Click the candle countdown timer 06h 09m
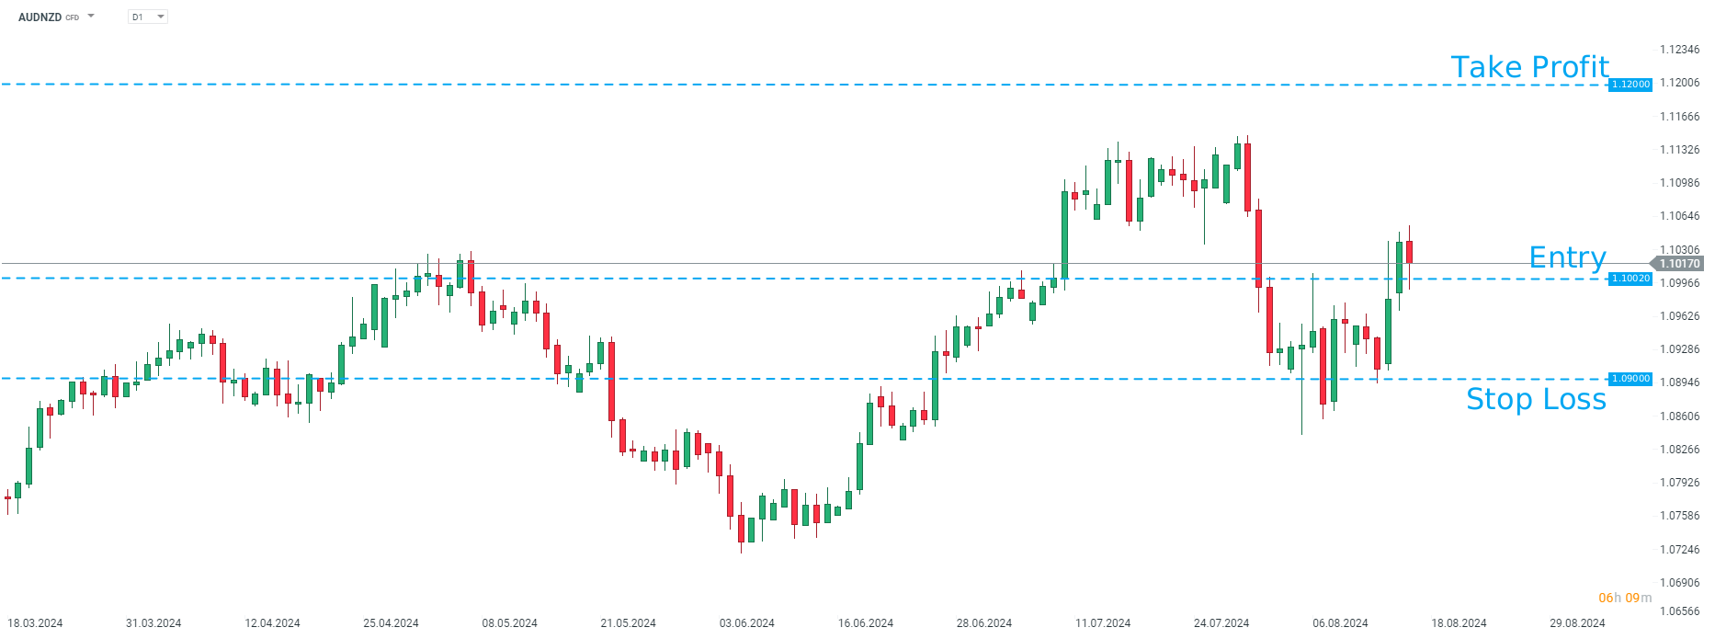This screenshot has height=639, width=1715. coord(1624,598)
